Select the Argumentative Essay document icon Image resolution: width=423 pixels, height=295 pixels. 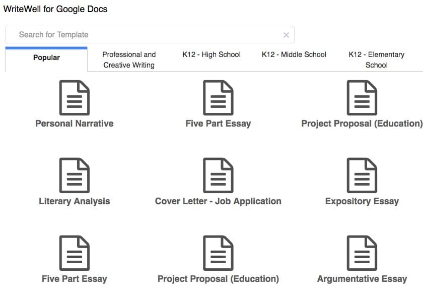click(361, 252)
